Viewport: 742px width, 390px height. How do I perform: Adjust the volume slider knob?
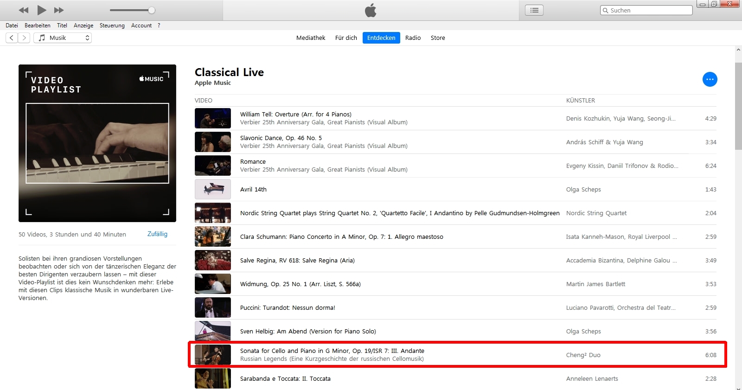pos(152,10)
